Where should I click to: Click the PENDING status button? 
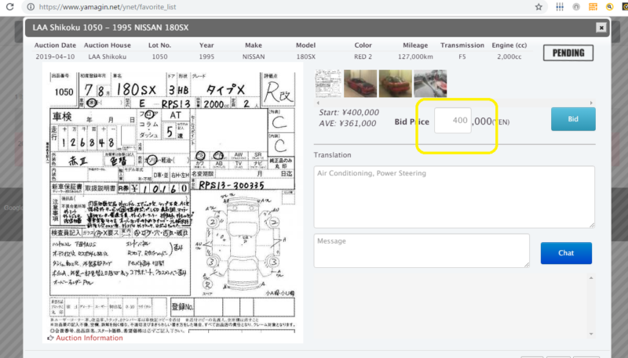(x=568, y=52)
